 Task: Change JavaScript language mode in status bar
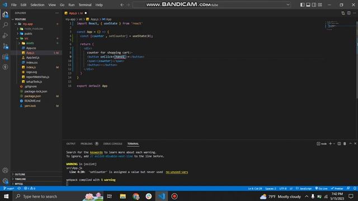305,189
